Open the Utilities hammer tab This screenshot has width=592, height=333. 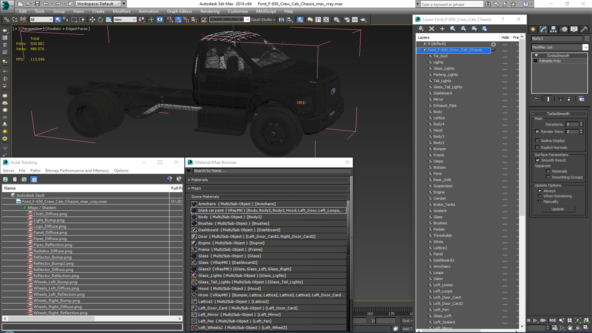(x=584, y=29)
